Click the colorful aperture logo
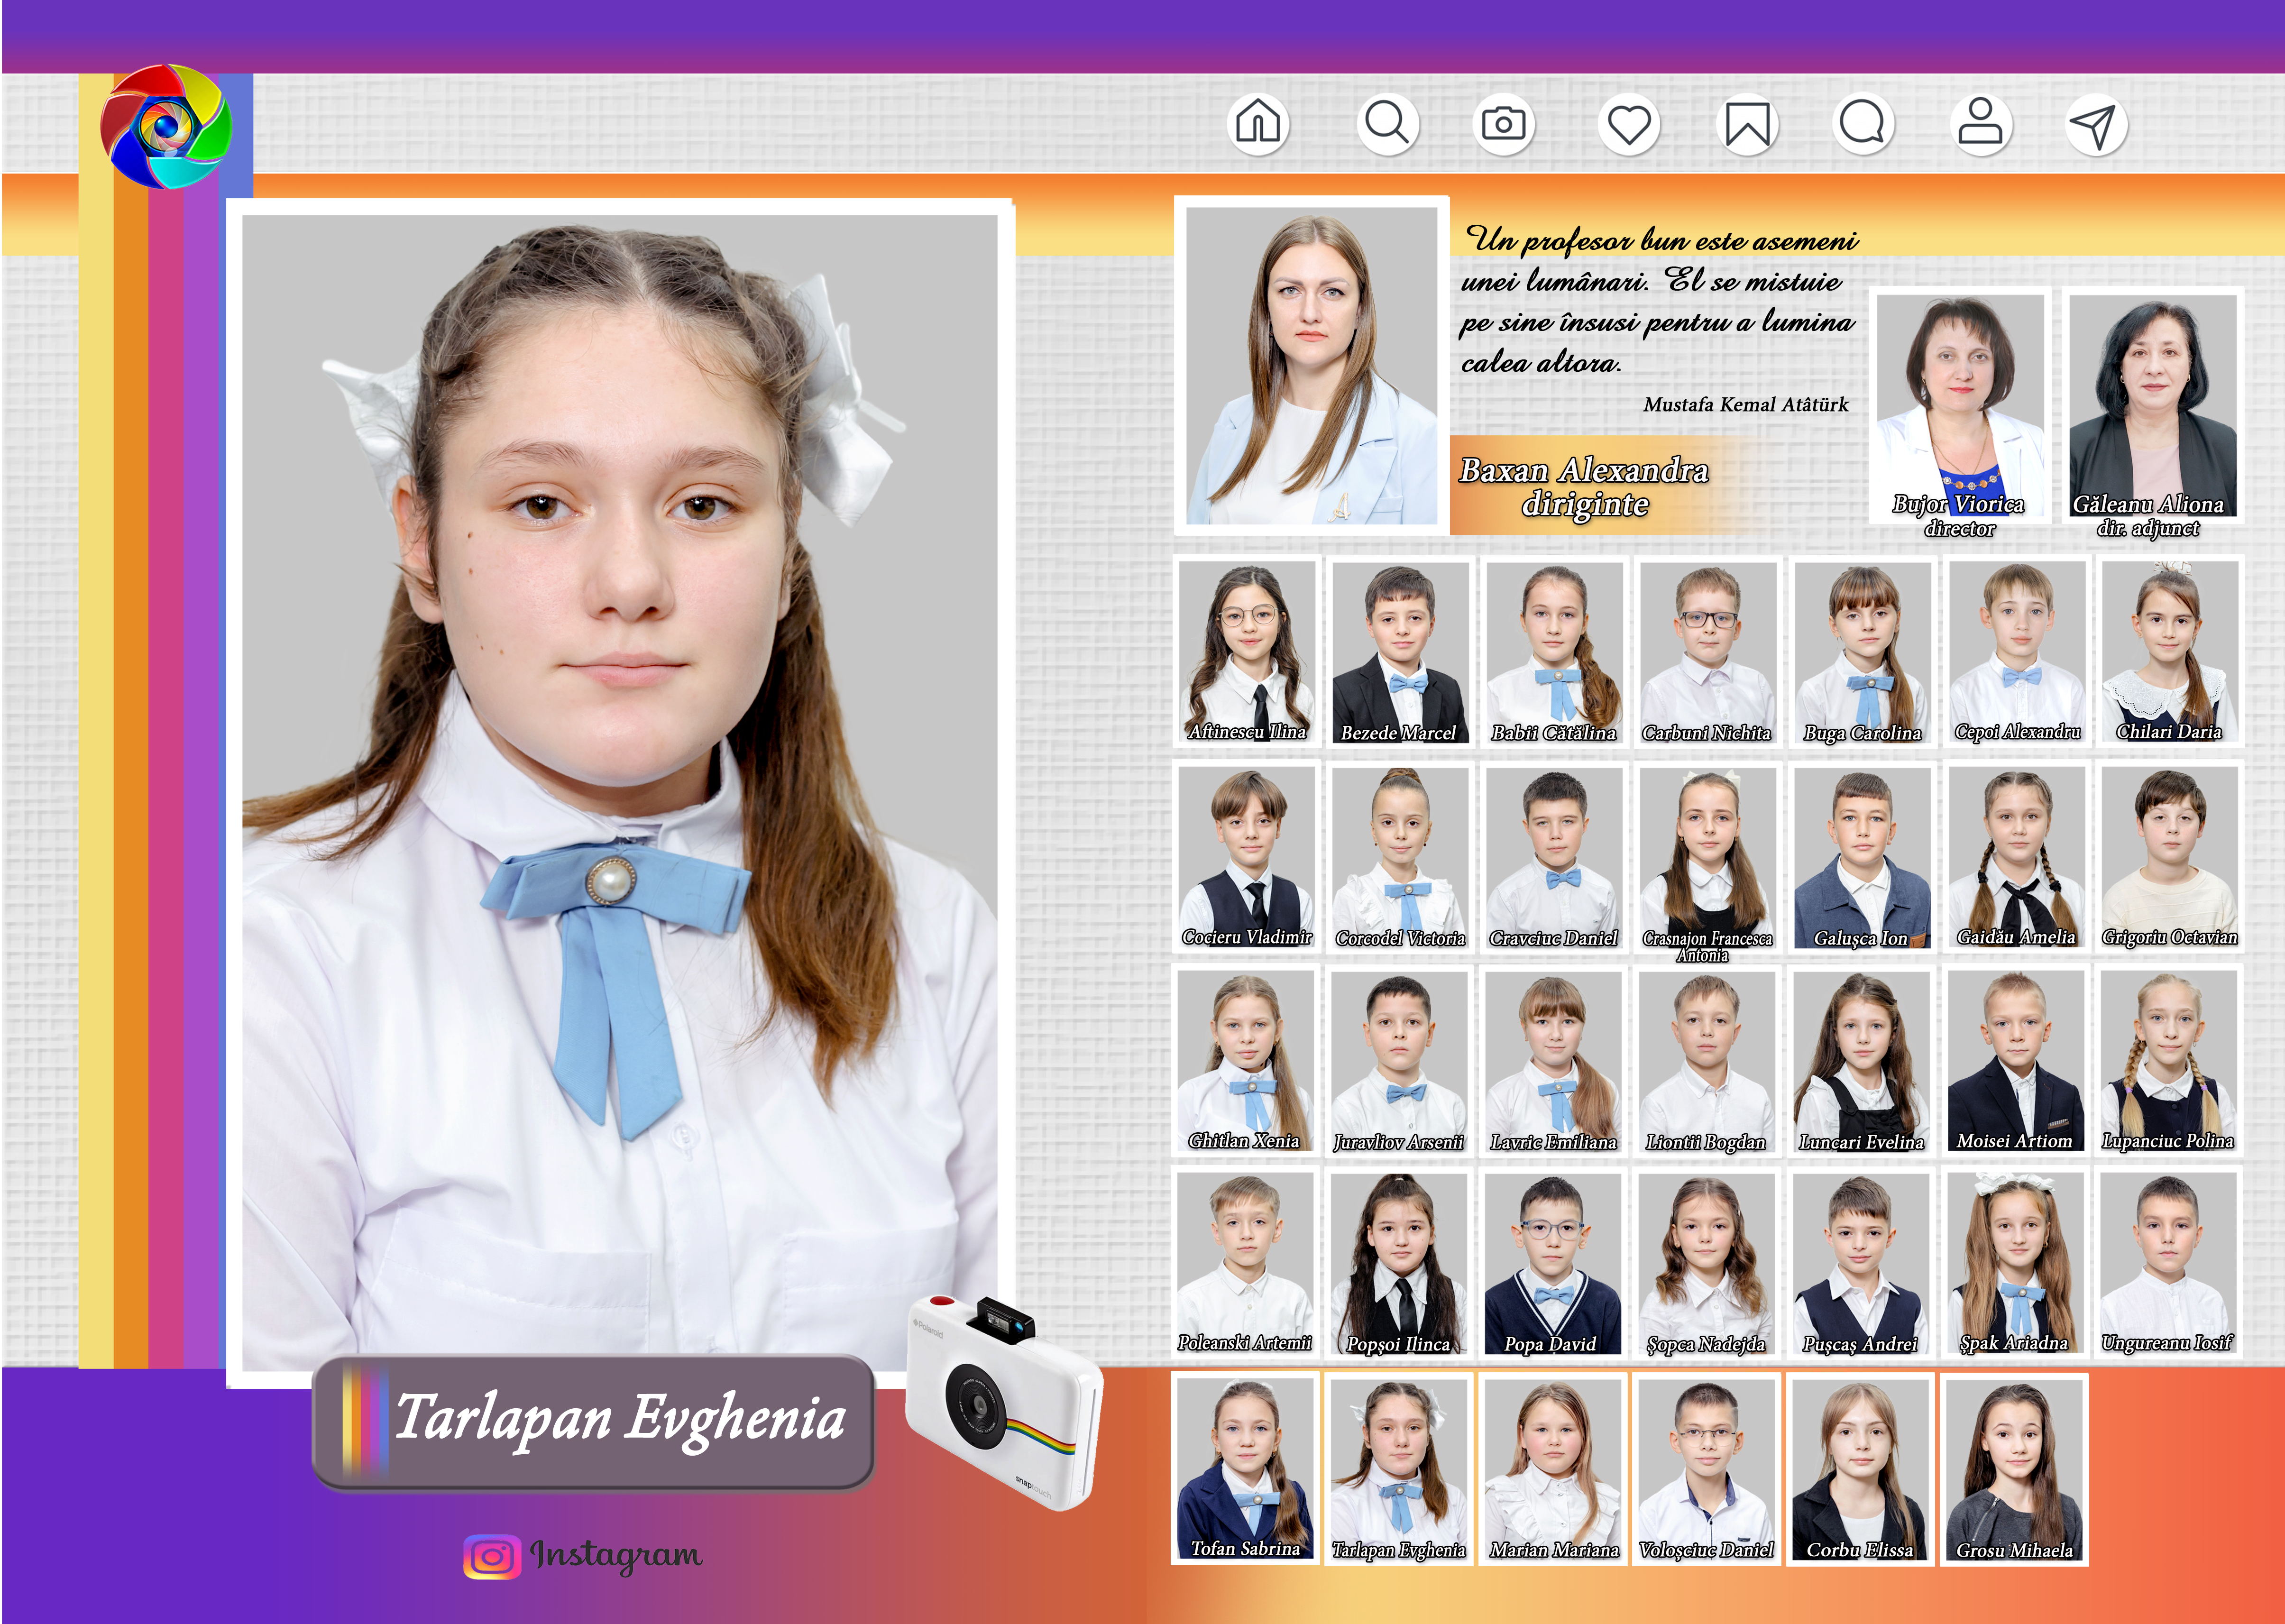This screenshot has height=1624, width=2285. [x=166, y=126]
